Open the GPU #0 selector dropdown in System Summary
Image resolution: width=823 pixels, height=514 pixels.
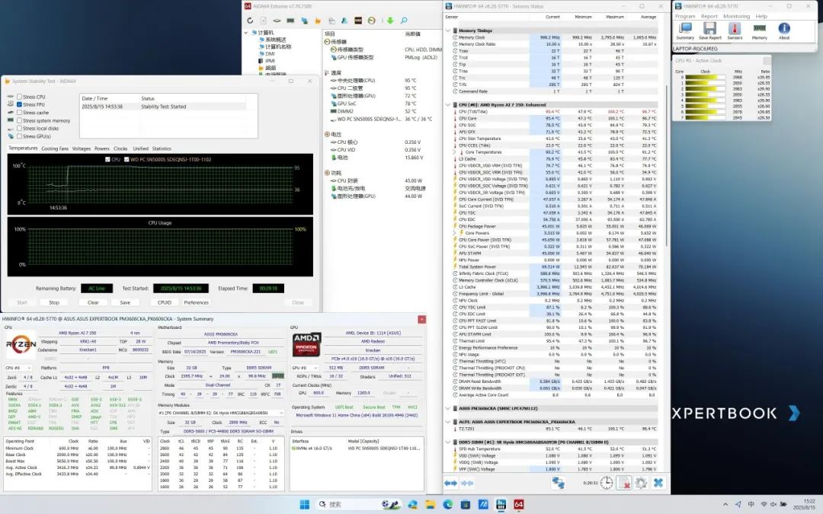tap(305, 368)
